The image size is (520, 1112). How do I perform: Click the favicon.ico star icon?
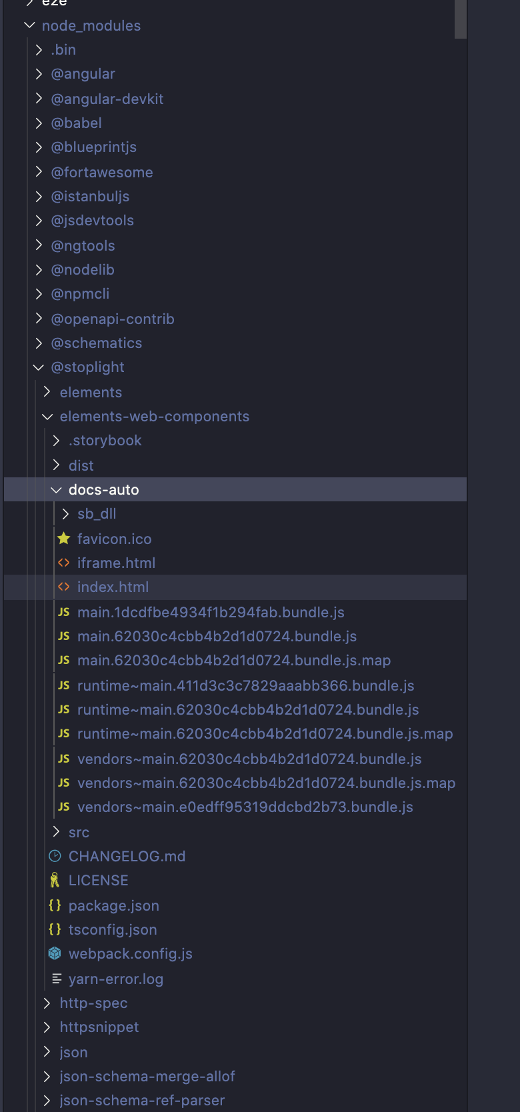coord(63,539)
